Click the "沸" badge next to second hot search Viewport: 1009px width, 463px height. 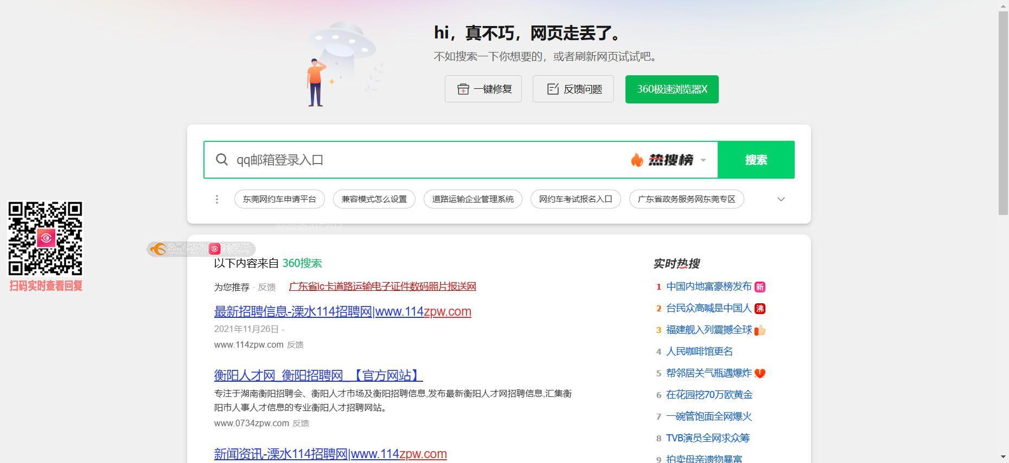pos(760,309)
